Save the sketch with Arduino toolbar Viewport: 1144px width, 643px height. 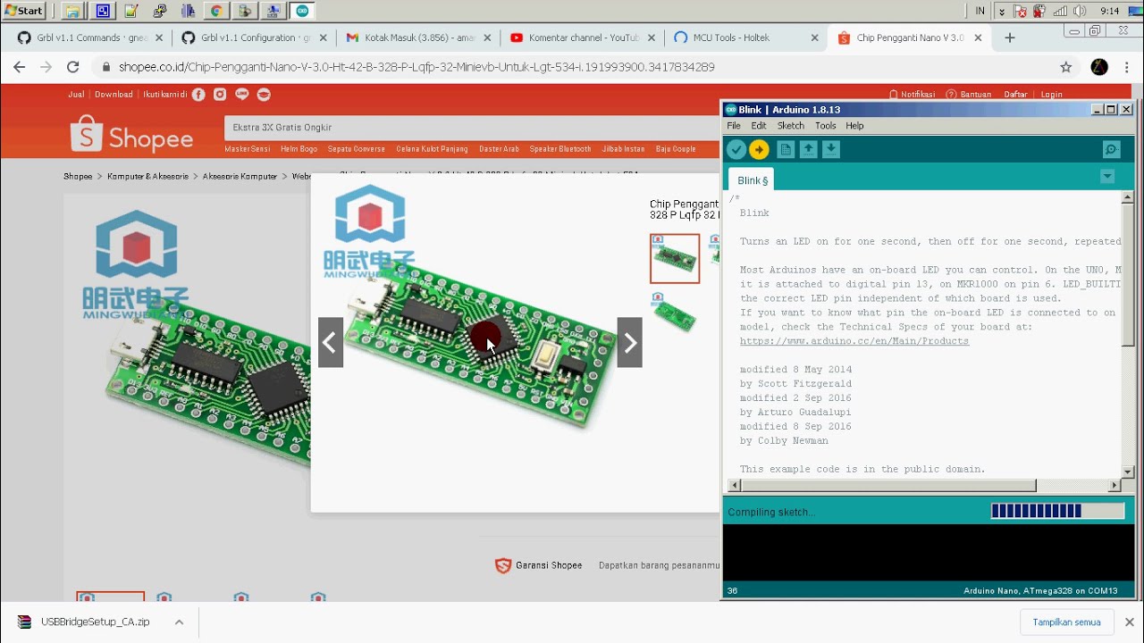point(831,150)
